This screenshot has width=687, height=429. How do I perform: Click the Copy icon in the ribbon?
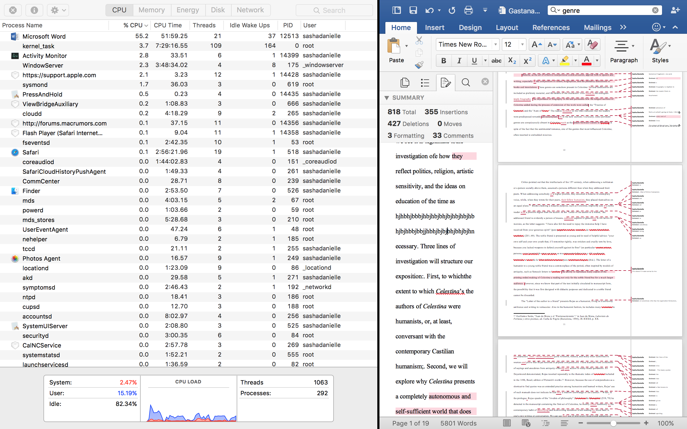(419, 53)
